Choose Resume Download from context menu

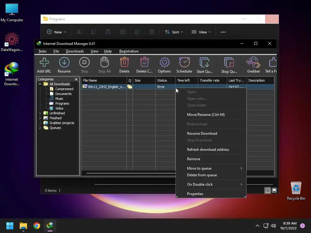pyautogui.click(x=211, y=133)
